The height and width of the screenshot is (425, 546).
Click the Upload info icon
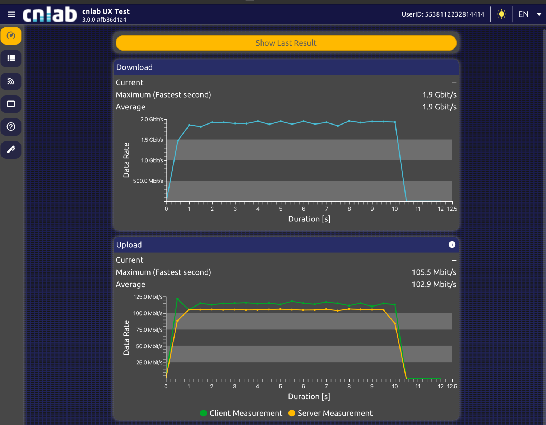point(452,244)
